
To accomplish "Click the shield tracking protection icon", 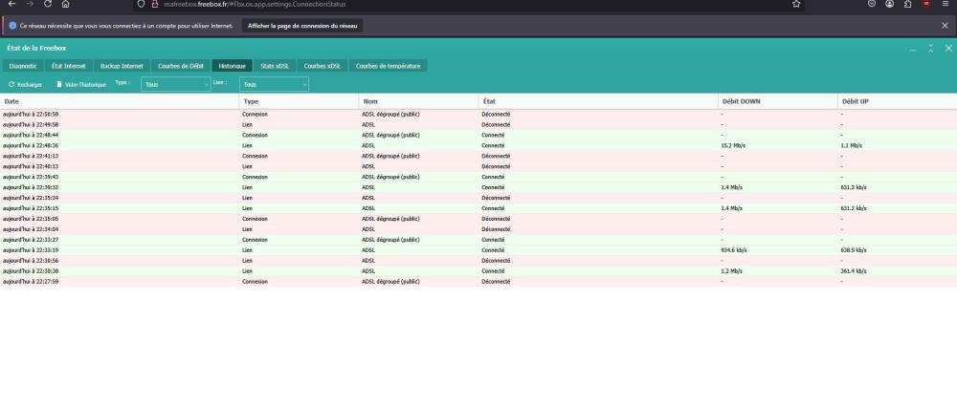I will (141, 4).
